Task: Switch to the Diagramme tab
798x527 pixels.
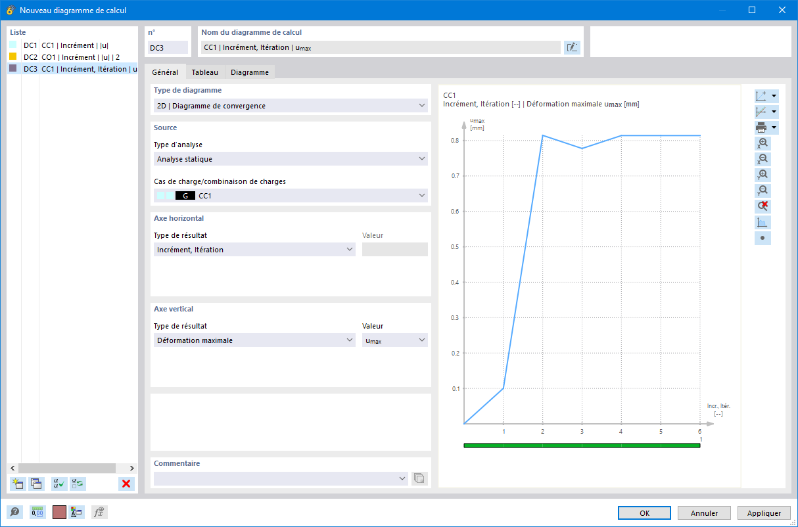Action: coord(250,72)
